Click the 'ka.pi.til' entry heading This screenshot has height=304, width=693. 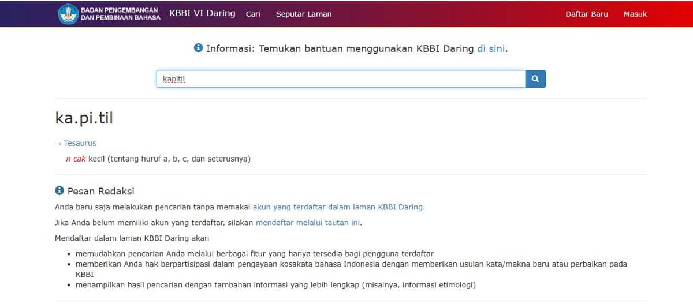pyautogui.click(x=84, y=118)
